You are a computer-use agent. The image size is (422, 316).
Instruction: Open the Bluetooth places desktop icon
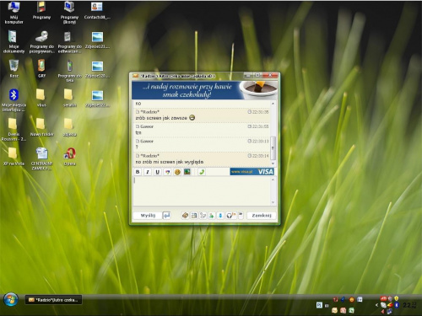[x=14, y=100]
